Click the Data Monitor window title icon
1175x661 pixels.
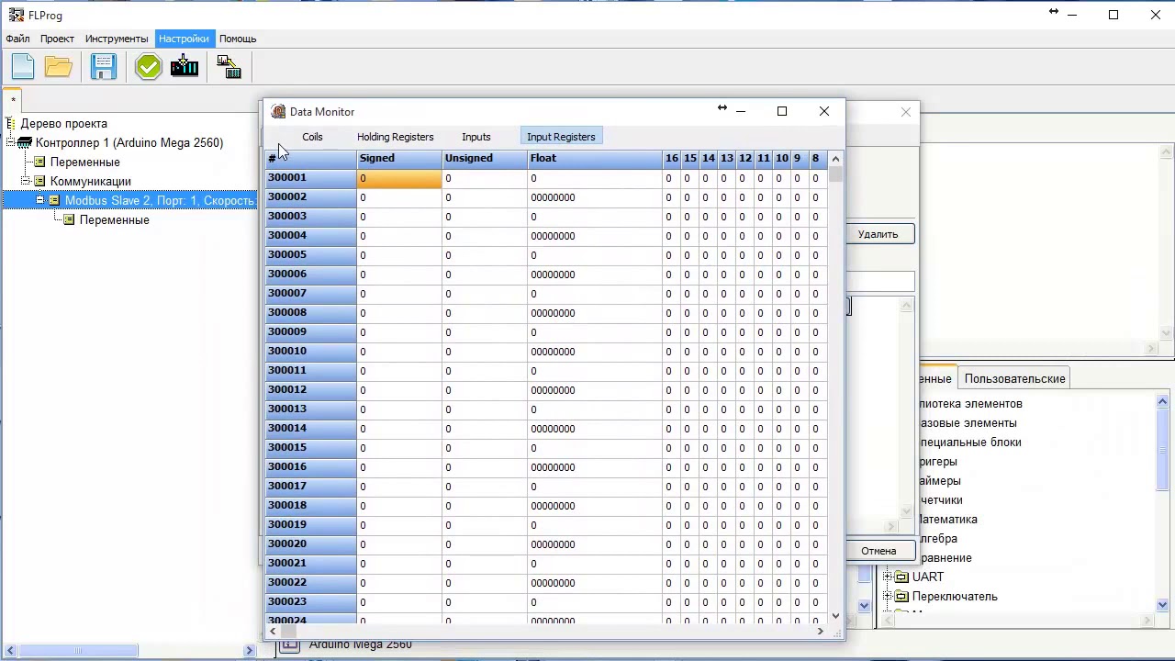click(278, 112)
